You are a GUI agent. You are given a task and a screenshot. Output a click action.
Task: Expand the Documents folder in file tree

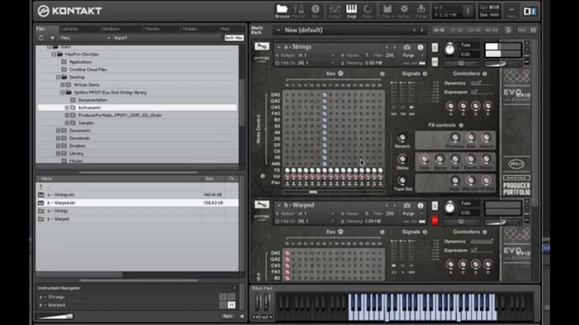point(58,130)
